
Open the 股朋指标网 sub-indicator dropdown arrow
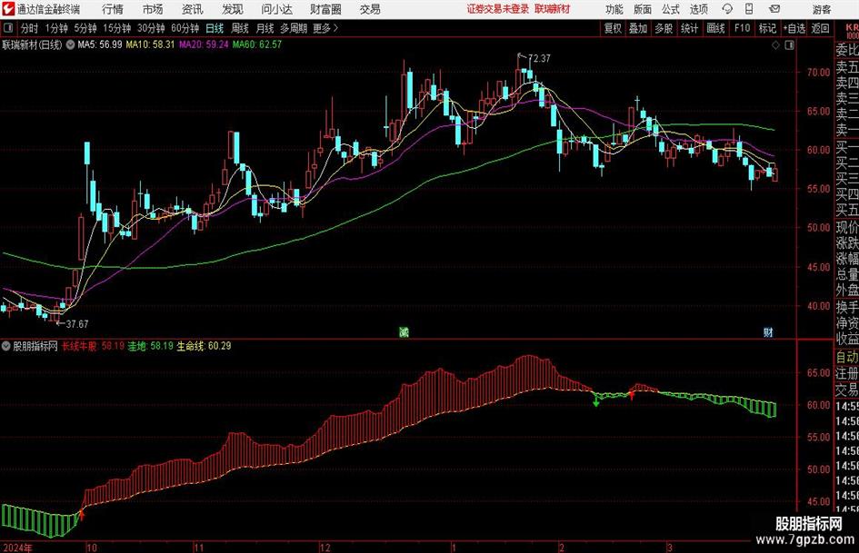(6, 346)
